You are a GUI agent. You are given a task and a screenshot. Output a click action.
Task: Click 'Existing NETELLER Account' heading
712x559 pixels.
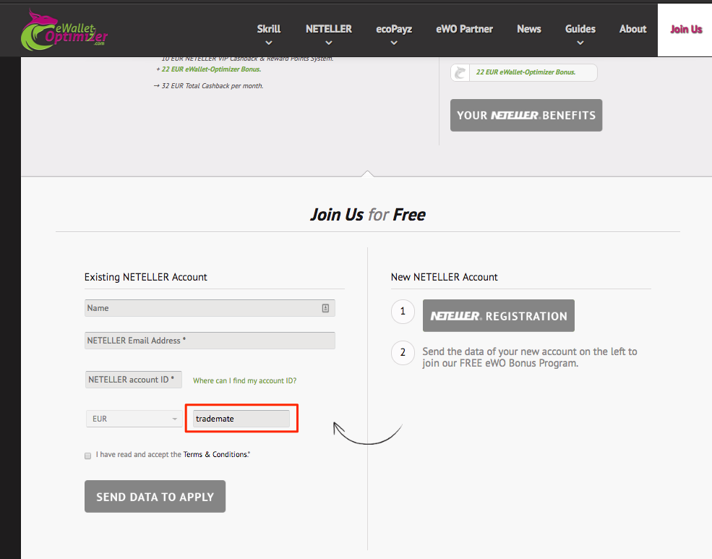[146, 277]
